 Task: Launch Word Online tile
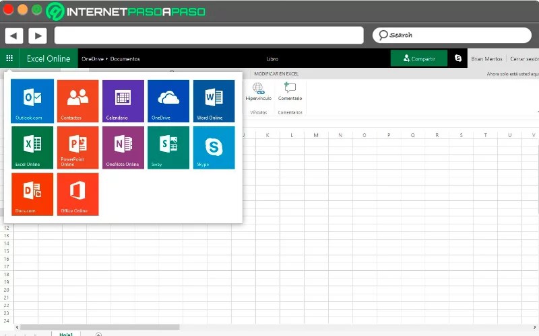pos(214,101)
